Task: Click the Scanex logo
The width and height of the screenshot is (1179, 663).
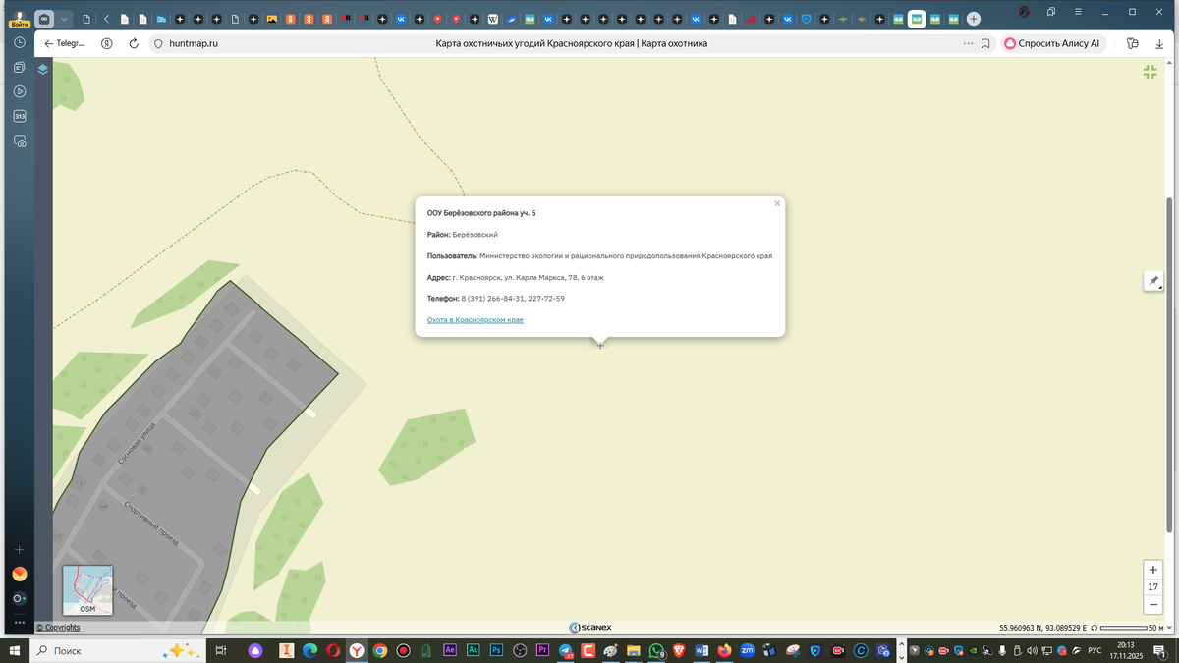Action: click(589, 627)
